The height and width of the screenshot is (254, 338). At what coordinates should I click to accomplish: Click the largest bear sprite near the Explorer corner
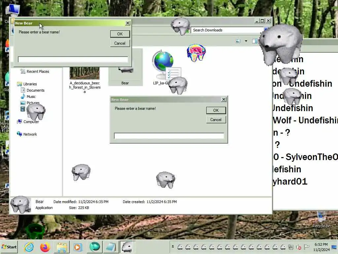281,44
